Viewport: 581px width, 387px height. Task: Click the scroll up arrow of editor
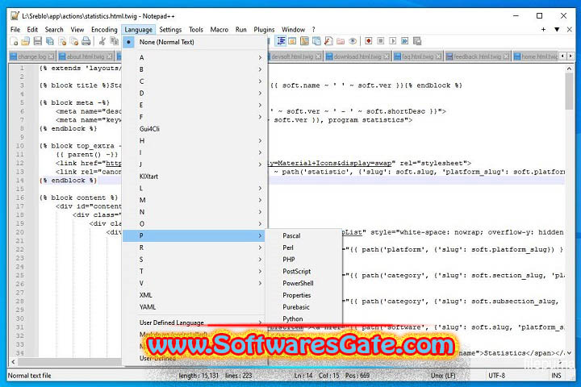(569, 69)
